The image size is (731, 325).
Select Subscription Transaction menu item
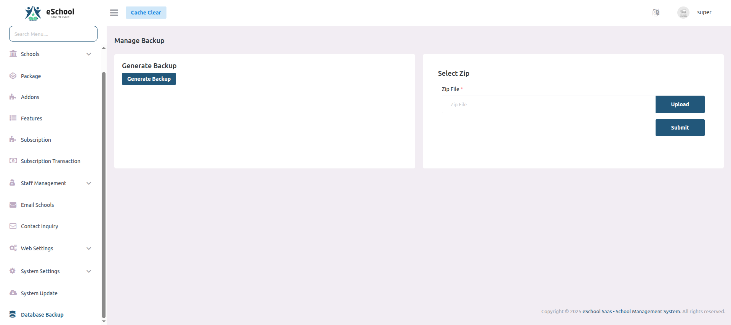coord(51,161)
